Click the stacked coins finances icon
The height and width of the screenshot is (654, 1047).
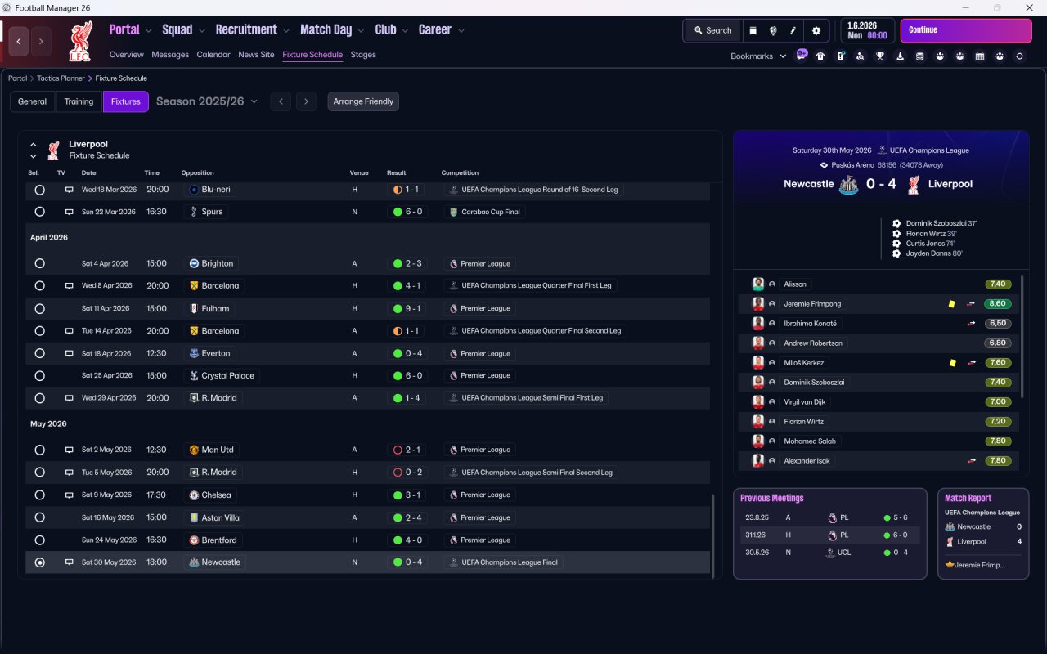[920, 56]
